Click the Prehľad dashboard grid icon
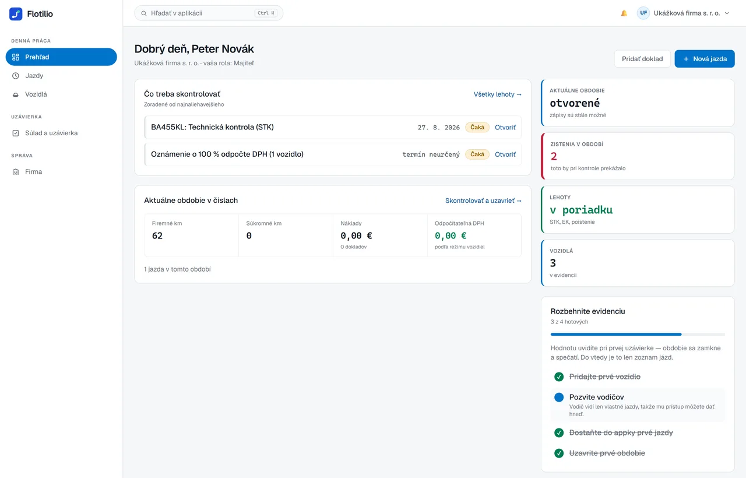The image size is (746, 478). [16, 57]
